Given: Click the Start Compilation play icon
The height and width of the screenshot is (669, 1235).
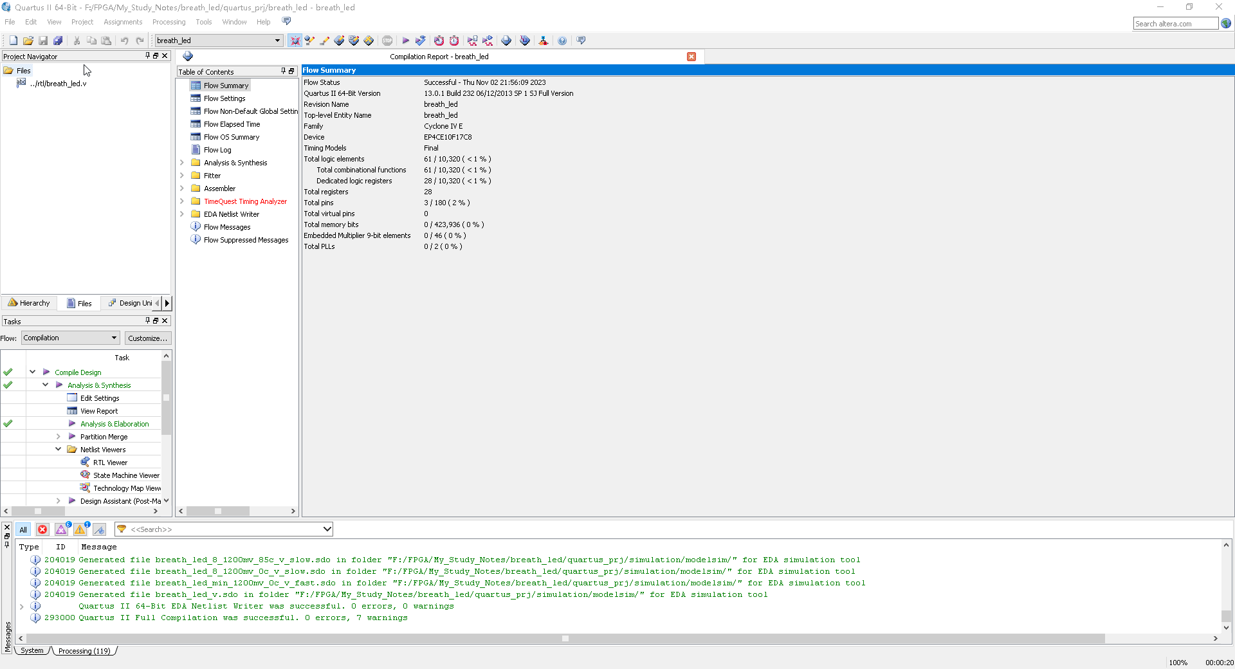Looking at the screenshot, I should click(x=406, y=41).
